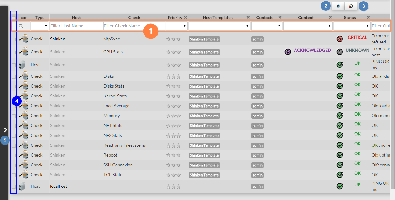This screenshot has width=395, height=200.
Task: Click priority stars for localhost row
Action: [x=173, y=186]
